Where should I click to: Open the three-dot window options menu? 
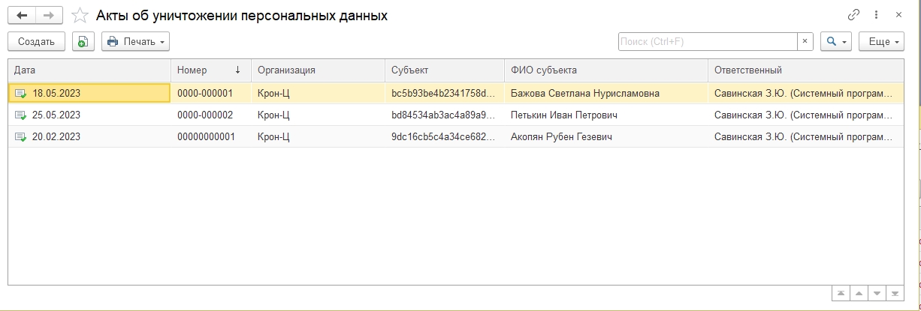[876, 15]
